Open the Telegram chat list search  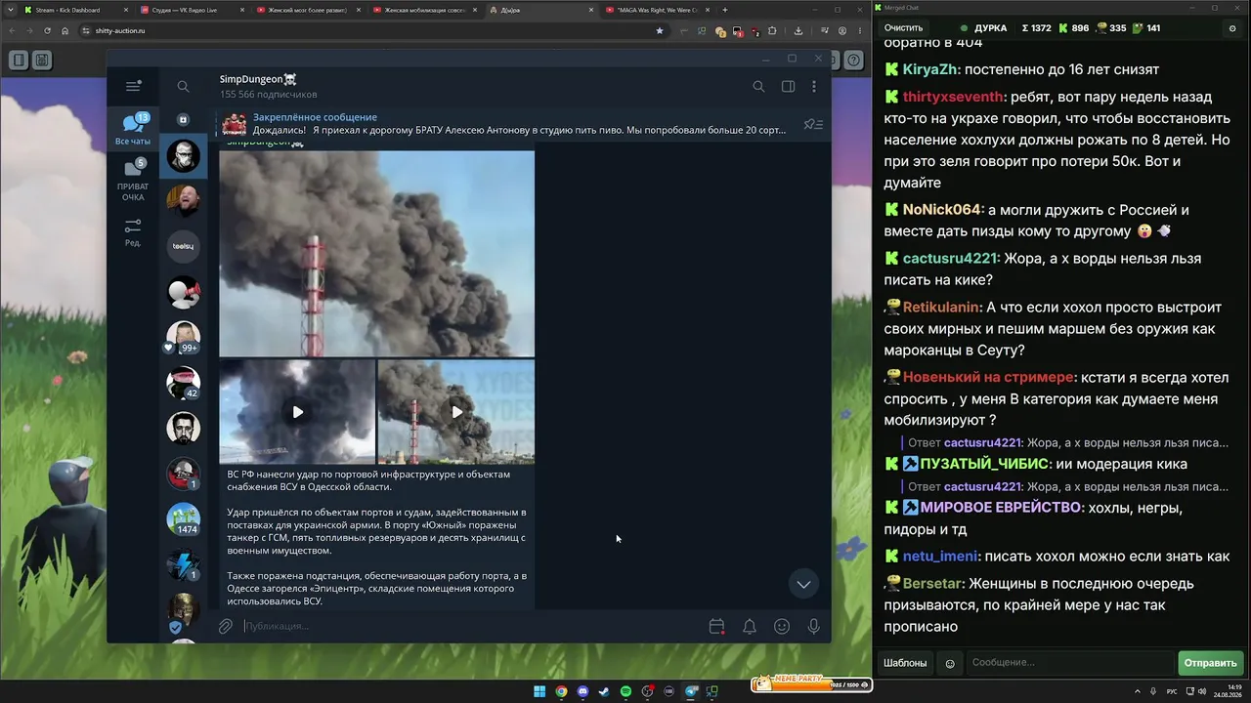183,86
